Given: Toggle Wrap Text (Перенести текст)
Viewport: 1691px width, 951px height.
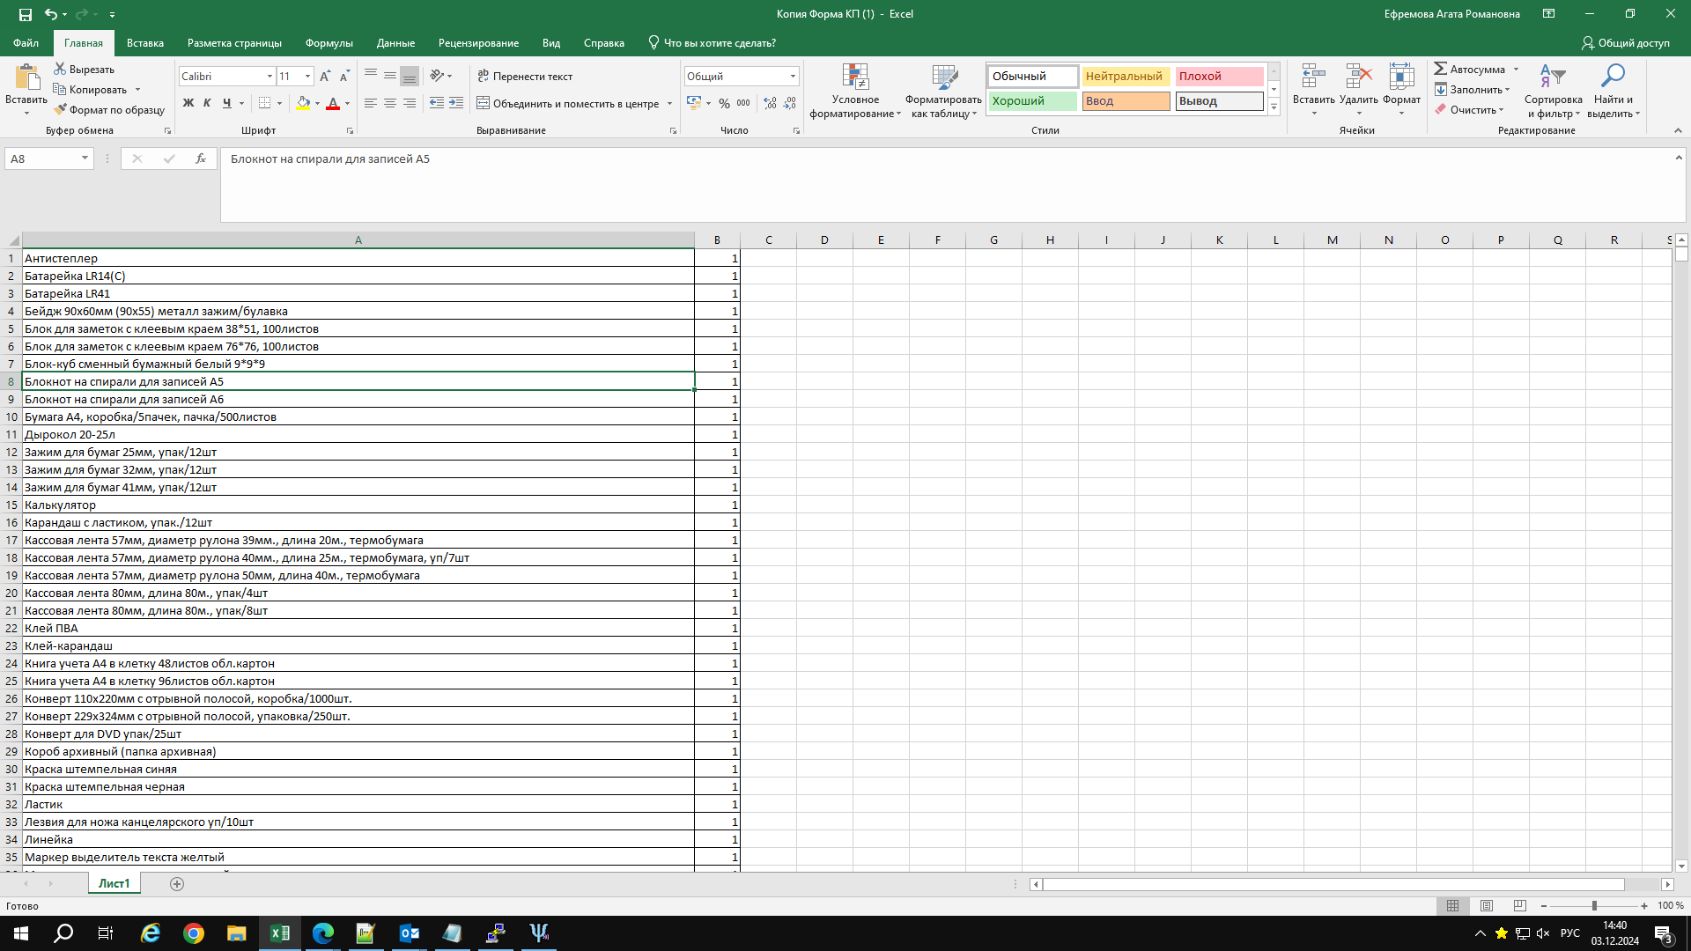Looking at the screenshot, I should [x=525, y=77].
